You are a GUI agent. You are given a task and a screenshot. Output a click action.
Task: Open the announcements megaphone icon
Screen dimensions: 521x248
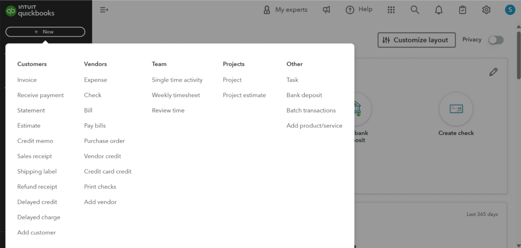327,10
